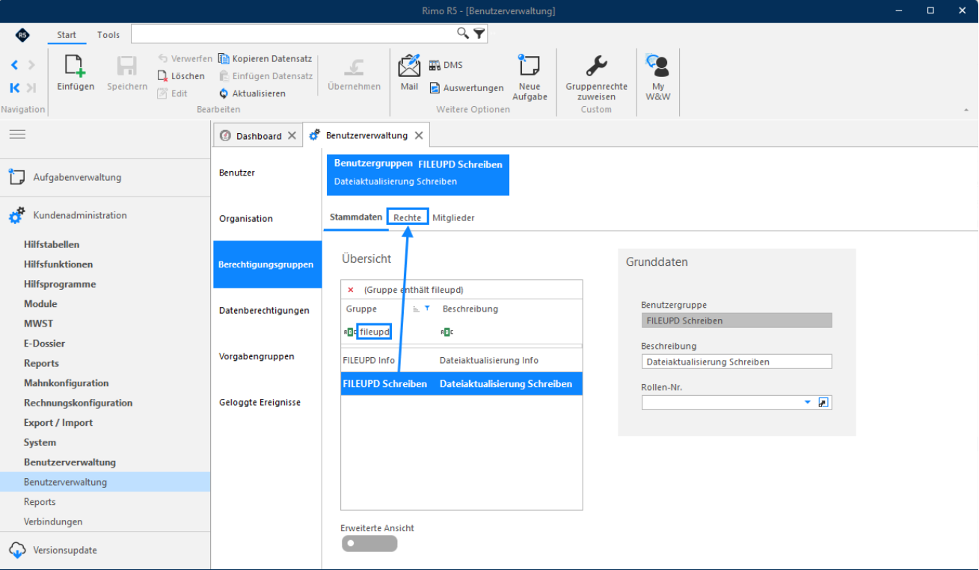The width and height of the screenshot is (979, 570).
Task: Click the Löschen delete icon
Action: pos(163,76)
